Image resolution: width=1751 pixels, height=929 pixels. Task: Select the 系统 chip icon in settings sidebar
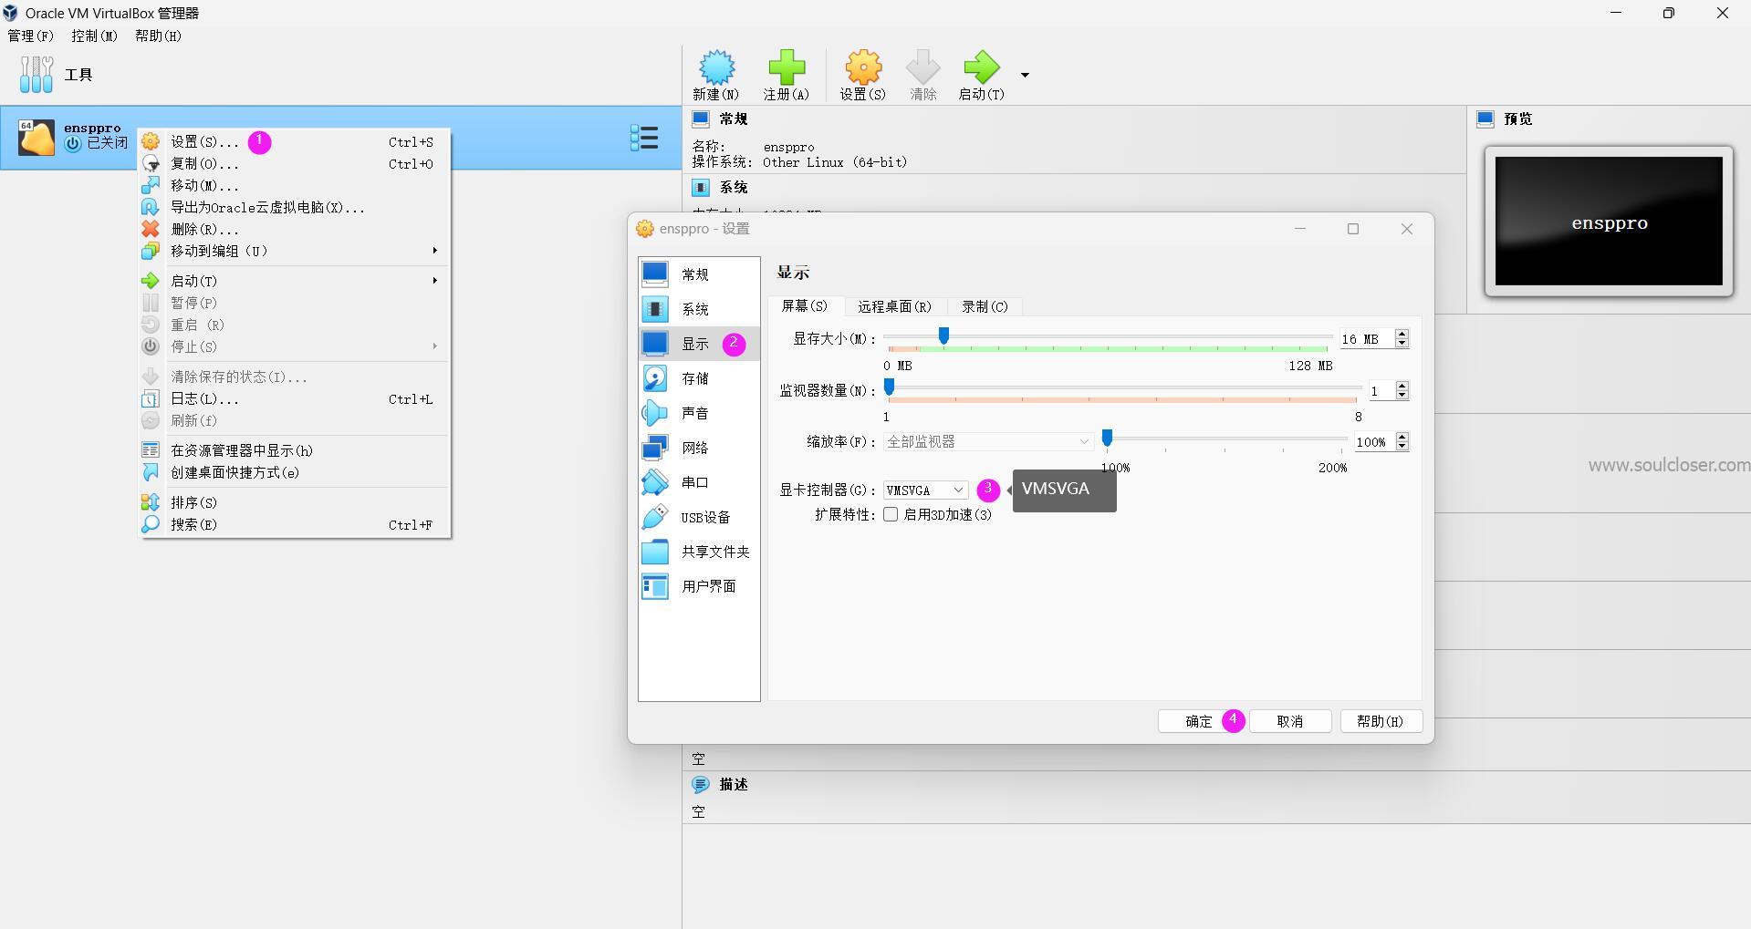(x=654, y=309)
